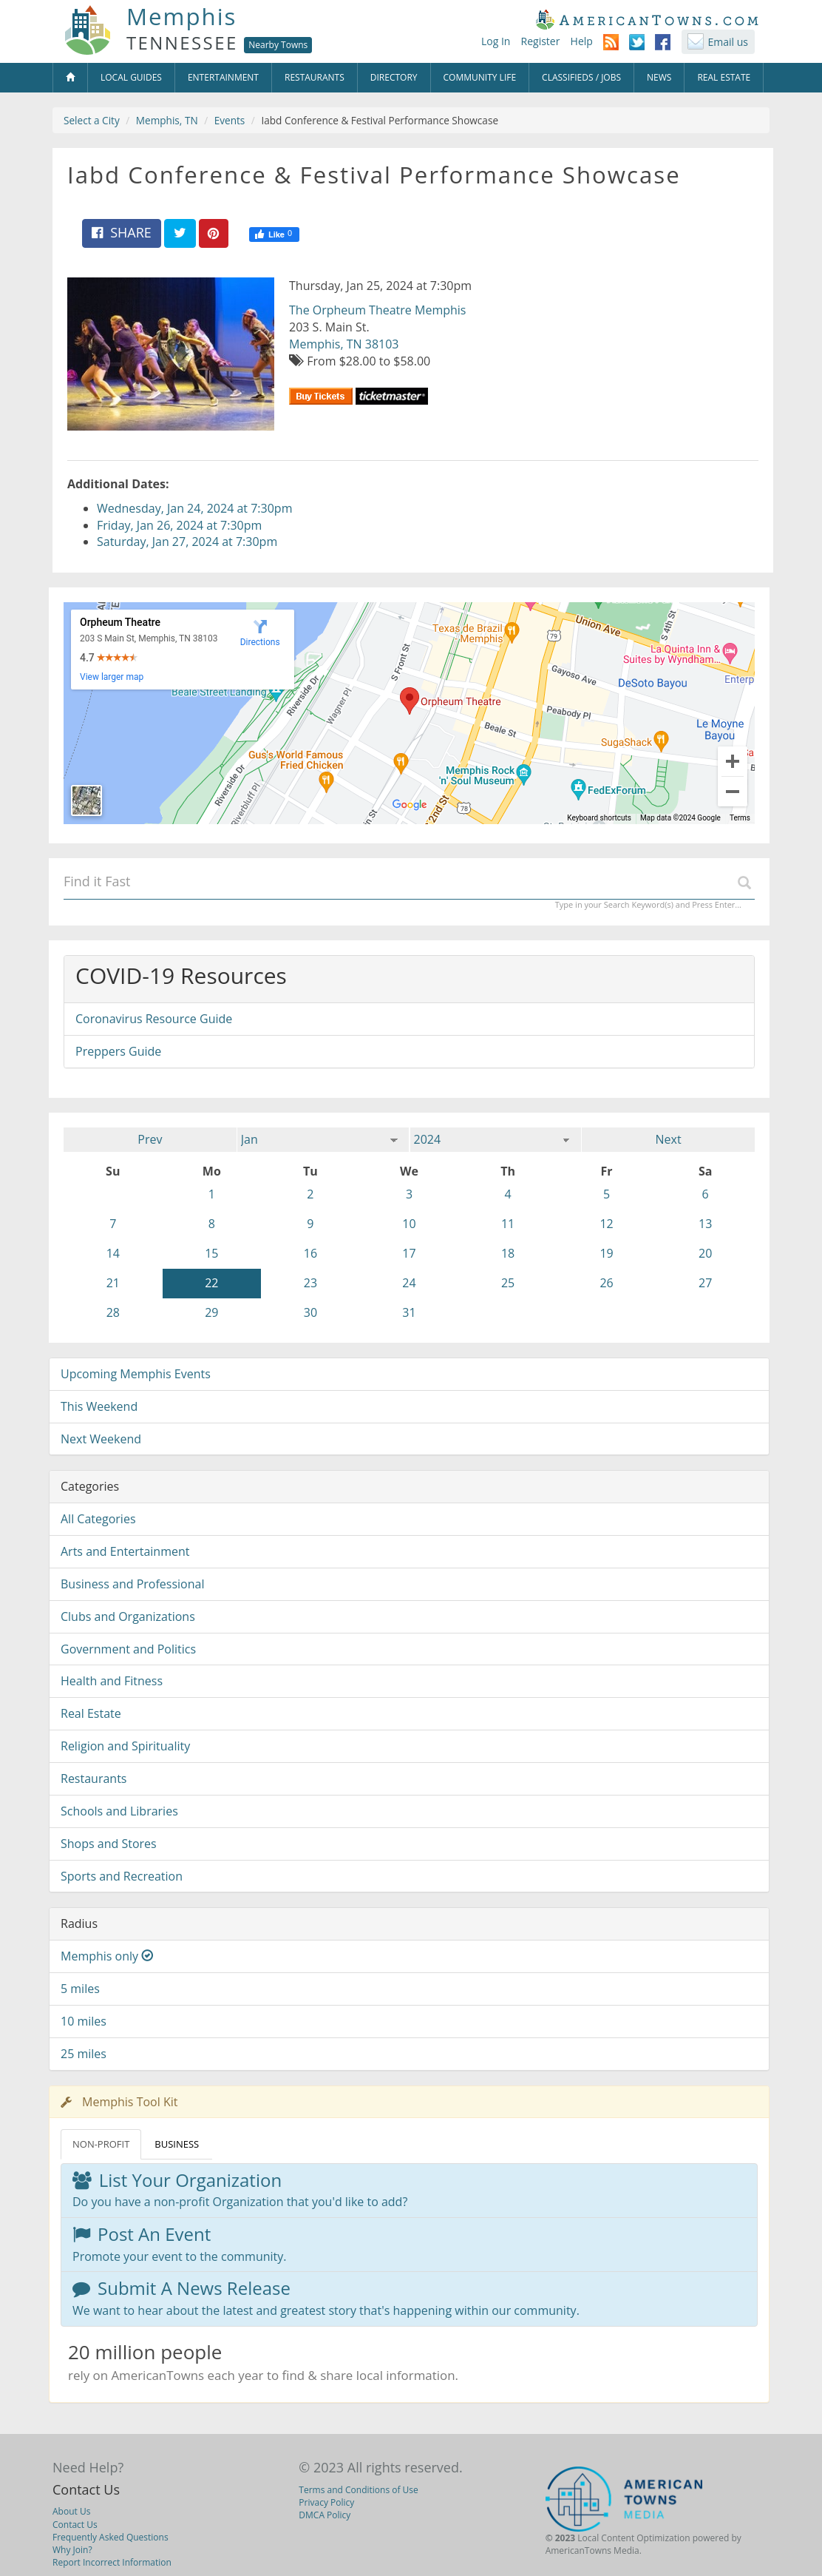Go to home icon in navigation bar

pyautogui.click(x=70, y=78)
